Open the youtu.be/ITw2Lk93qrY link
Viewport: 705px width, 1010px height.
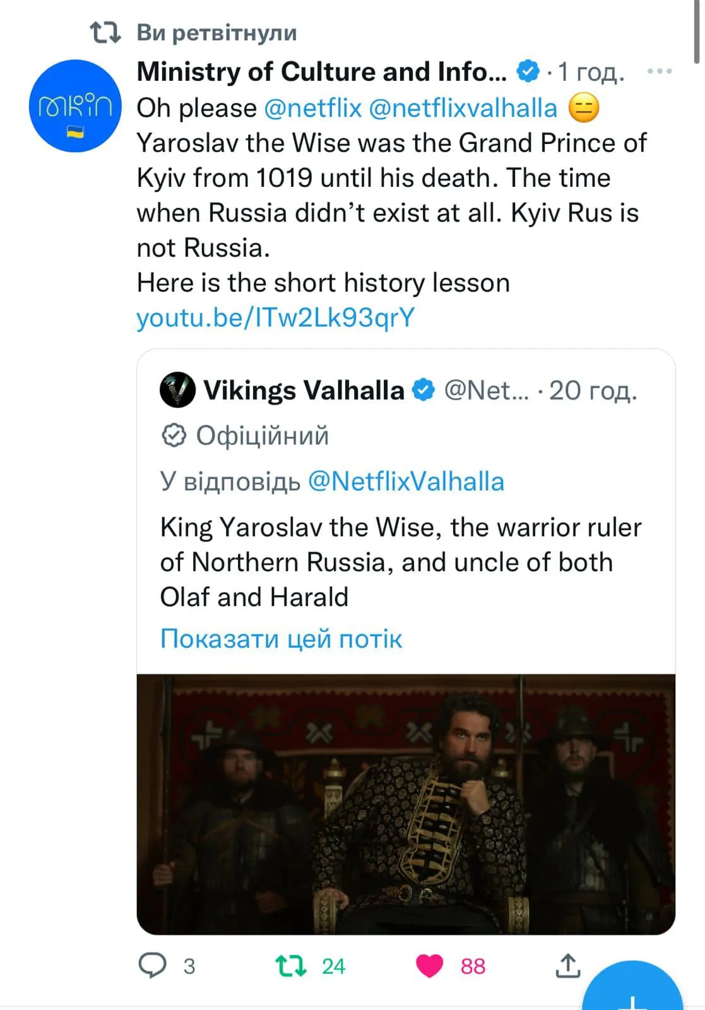pos(276,318)
